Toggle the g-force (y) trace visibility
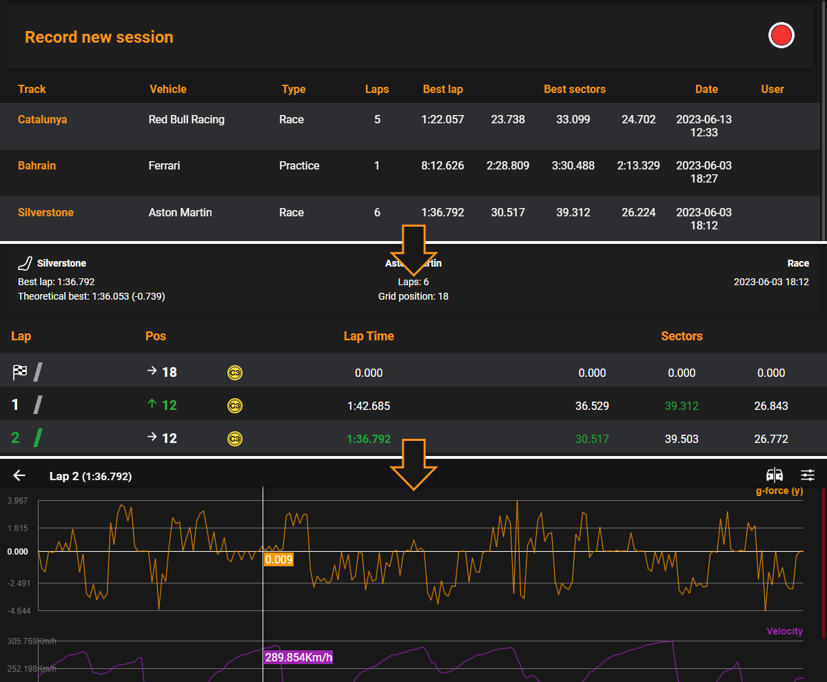 (779, 490)
